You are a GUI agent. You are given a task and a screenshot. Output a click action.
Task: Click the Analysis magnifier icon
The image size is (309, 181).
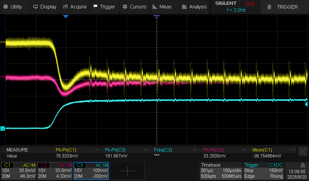tap(184, 7)
